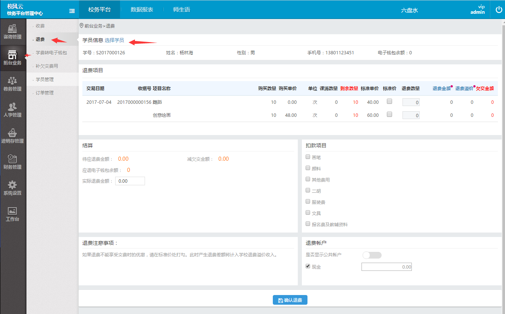Collapse sidebar with hamburger menu icon
The width and height of the screenshot is (505, 314).
[x=72, y=11]
